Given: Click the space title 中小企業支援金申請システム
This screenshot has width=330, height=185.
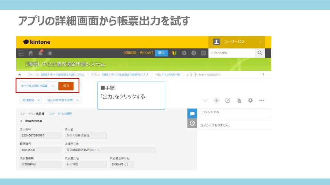Looking at the screenshot, I should pyautogui.click(x=64, y=64).
